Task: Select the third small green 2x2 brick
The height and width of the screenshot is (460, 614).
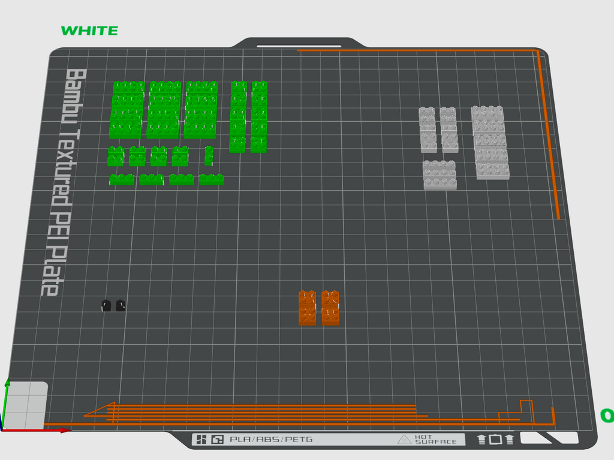Action: pyautogui.click(x=159, y=157)
